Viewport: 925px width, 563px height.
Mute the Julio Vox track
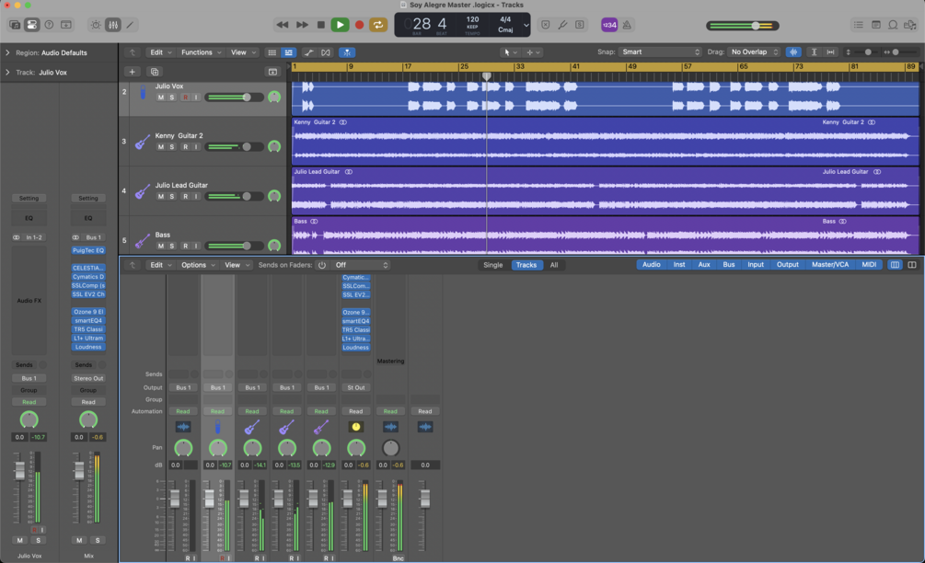160,98
